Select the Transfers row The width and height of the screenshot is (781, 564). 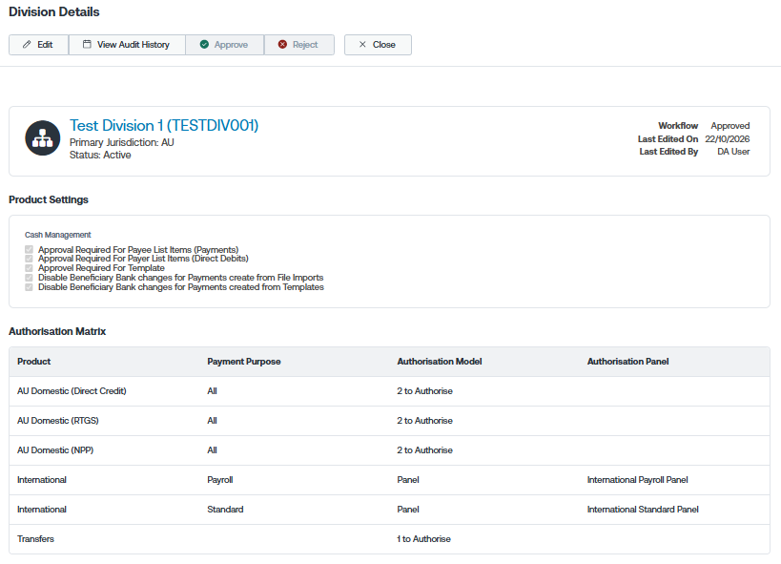pyautogui.click(x=389, y=539)
